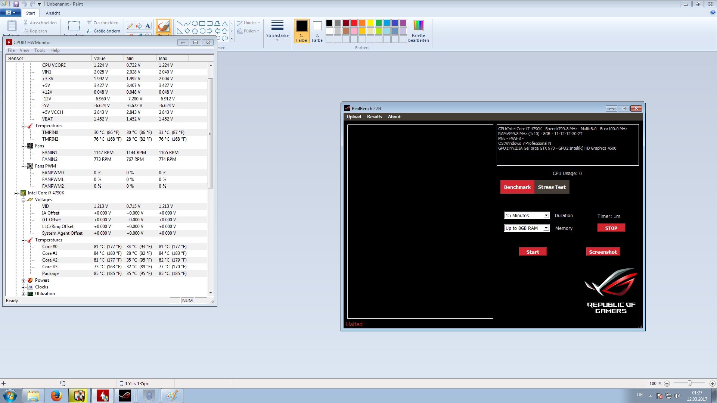Viewport: 717px width, 403px height.
Task: Select the Text tool in Paint
Action: (x=148, y=26)
